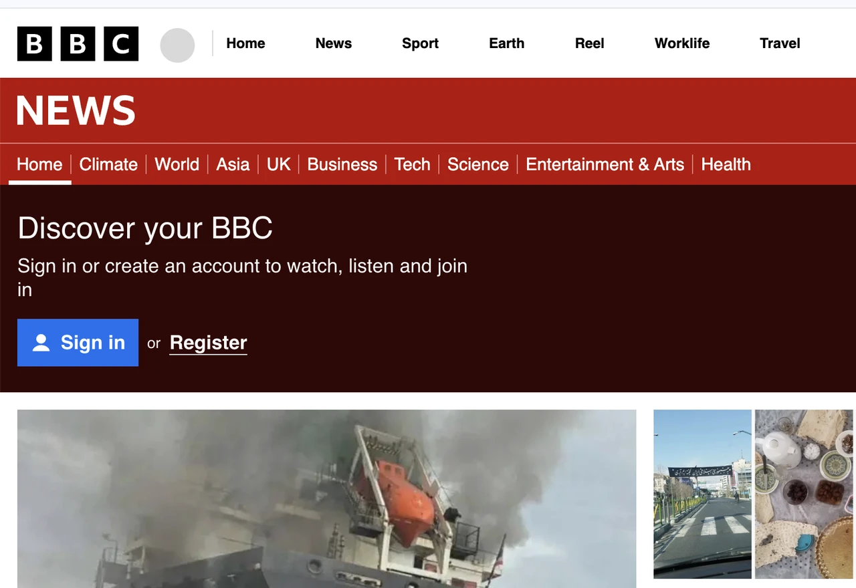Click the grey circular account avatar
Image resolution: width=856 pixels, height=588 pixels.
click(177, 45)
